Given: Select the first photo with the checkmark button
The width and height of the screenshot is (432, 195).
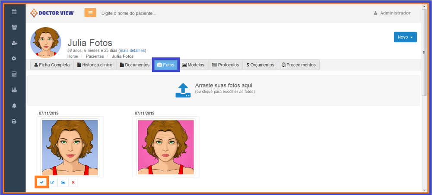Looking at the screenshot, I should tap(42, 183).
